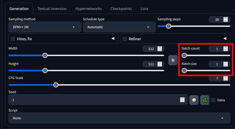Screen dimensions: 235x129
Task: Click the Height value field showing 512
Action: coord(153,64)
